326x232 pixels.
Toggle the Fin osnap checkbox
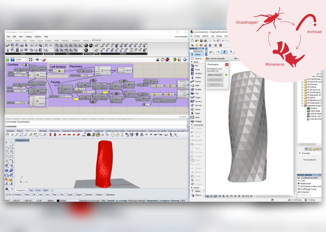(x=7, y=195)
